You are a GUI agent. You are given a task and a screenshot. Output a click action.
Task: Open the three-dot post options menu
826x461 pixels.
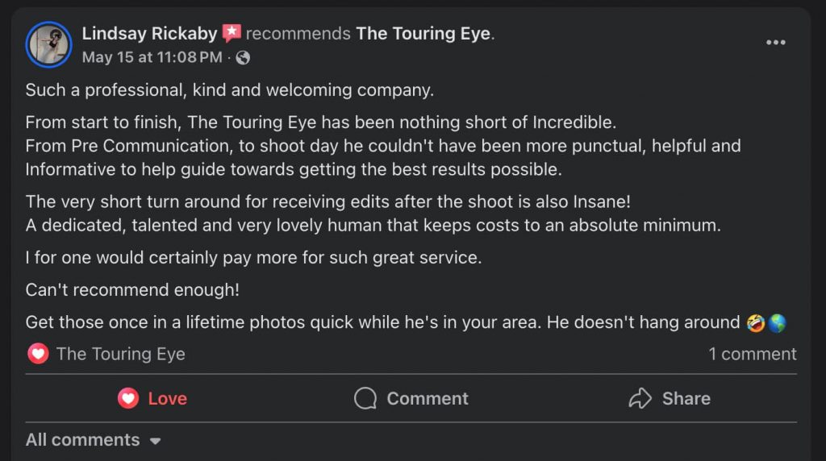coord(775,43)
